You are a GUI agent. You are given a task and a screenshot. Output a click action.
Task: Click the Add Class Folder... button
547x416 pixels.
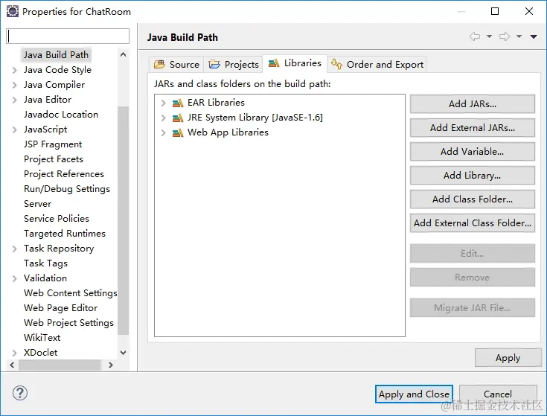(473, 199)
